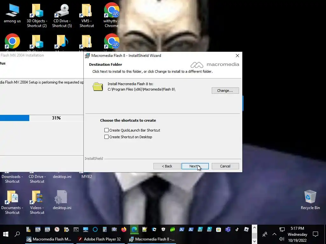Screen dimensions: 326x244
Task: Open the red no-entry circle taskbar icon
Action: coord(57,229)
